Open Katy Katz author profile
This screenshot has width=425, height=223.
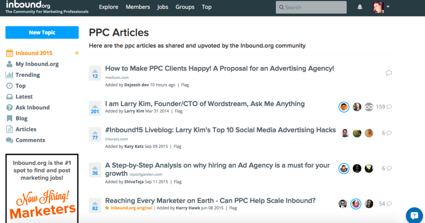[134, 147]
